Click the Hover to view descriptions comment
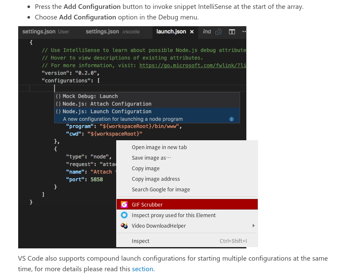The image size is (341, 275). pyautogui.click(x=123, y=58)
